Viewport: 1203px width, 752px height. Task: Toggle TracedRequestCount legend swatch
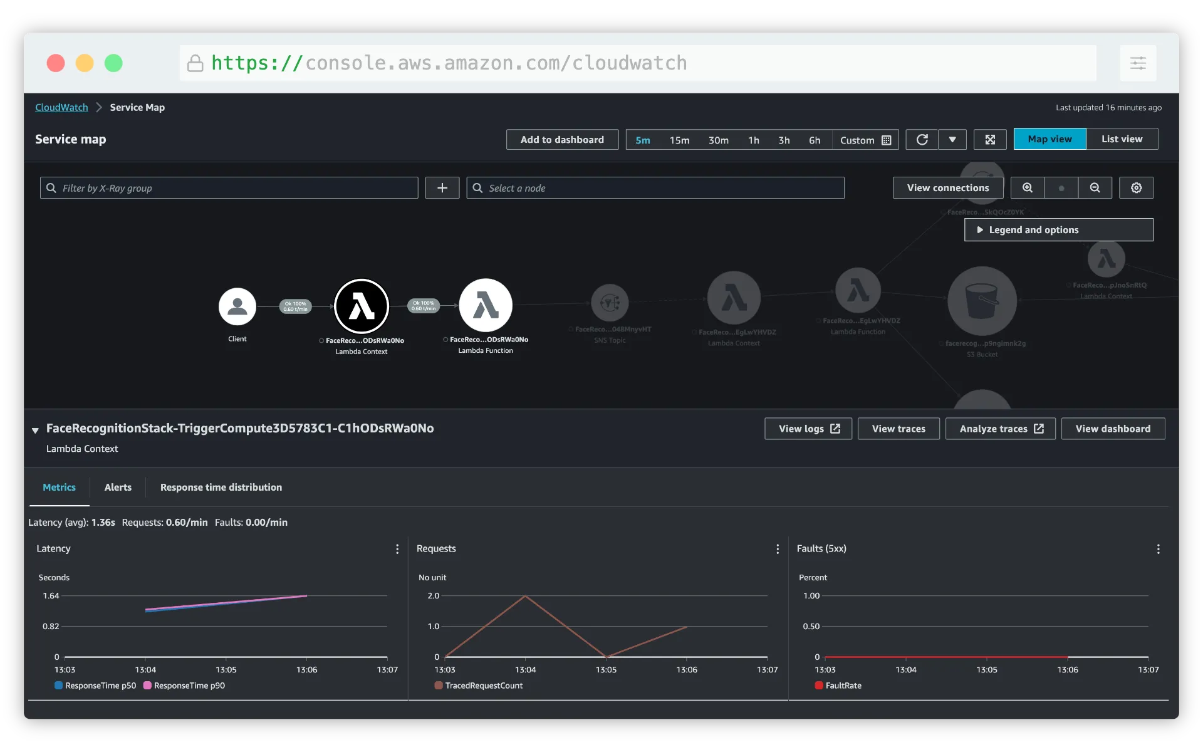[439, 686]
